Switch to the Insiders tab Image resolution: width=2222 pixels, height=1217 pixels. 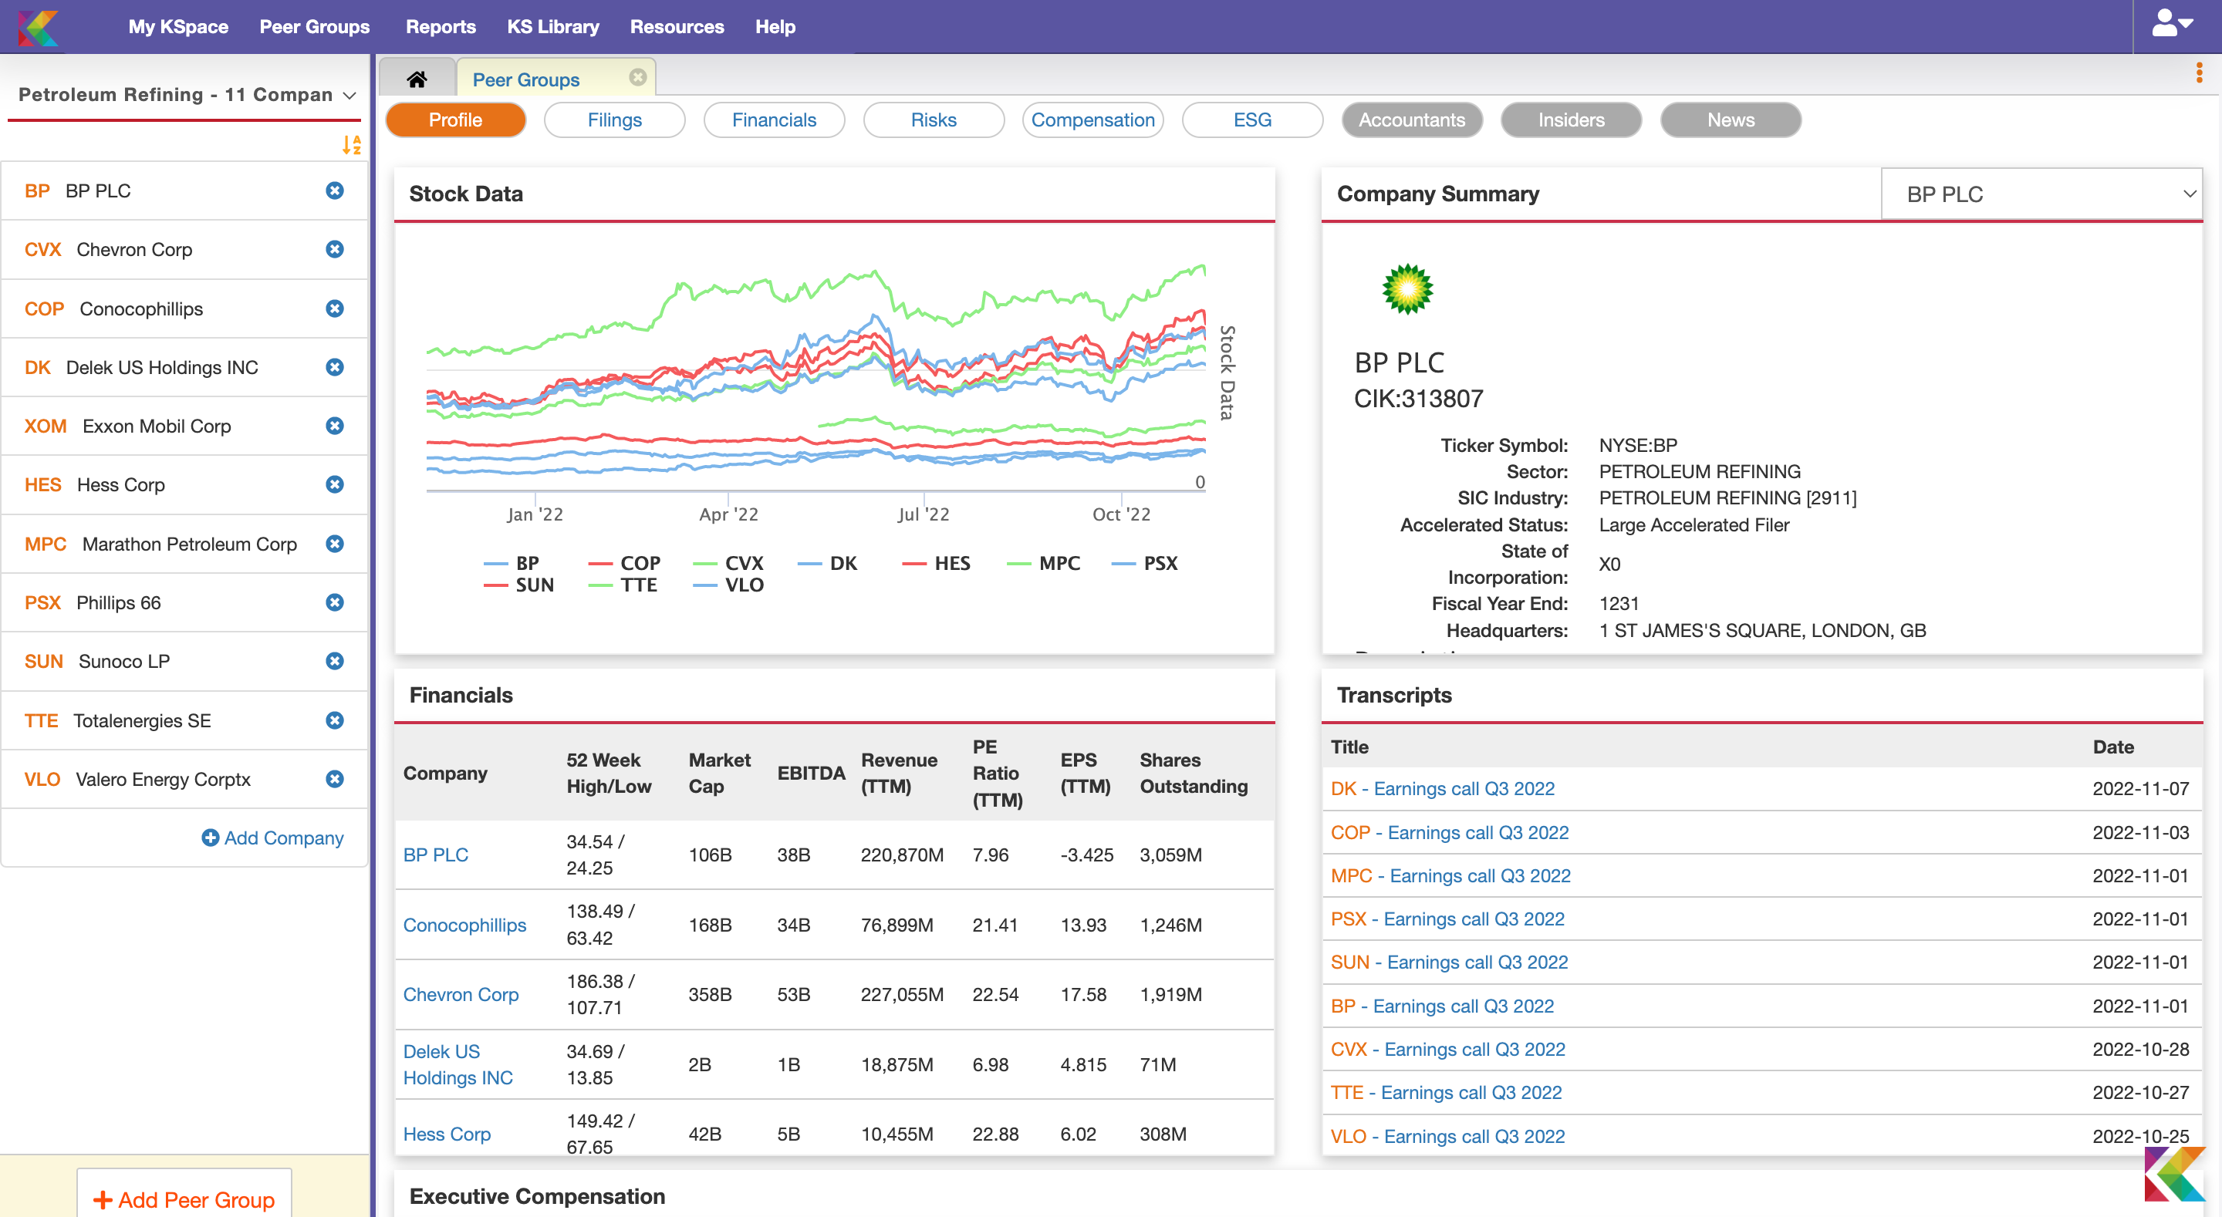tap(1572, 120)
